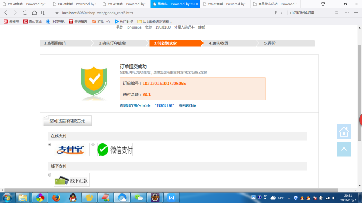
Task: Click the 外星人笔记本 search link
Action: [184, 27]
